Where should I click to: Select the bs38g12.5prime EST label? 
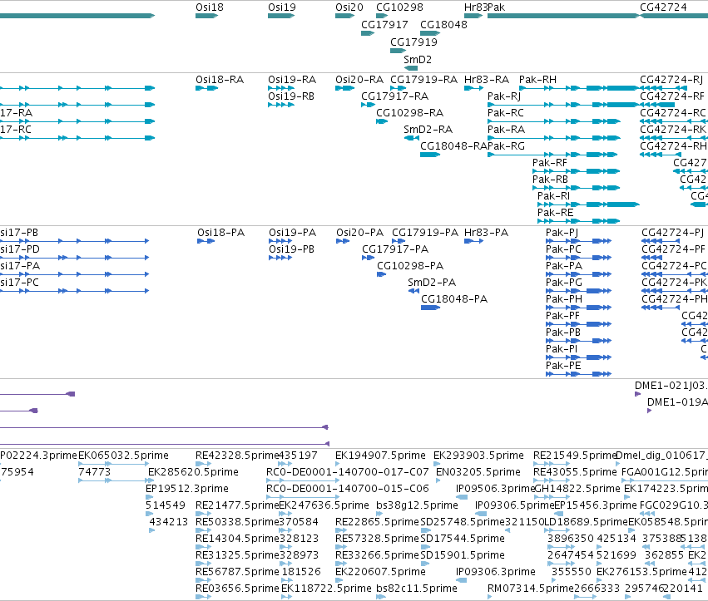pyautogui.click(x=417, y=505)
